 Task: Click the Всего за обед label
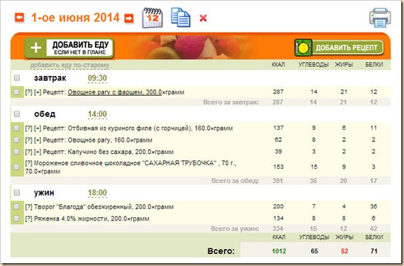pos(235,181)
